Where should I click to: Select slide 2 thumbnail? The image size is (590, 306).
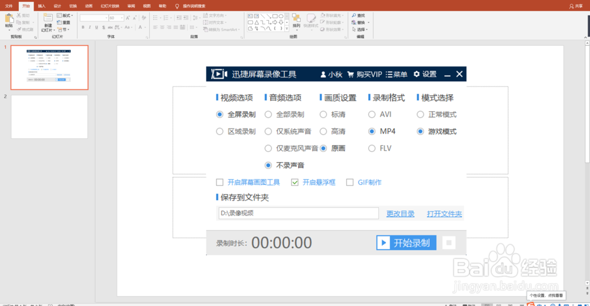pos(50,117)
